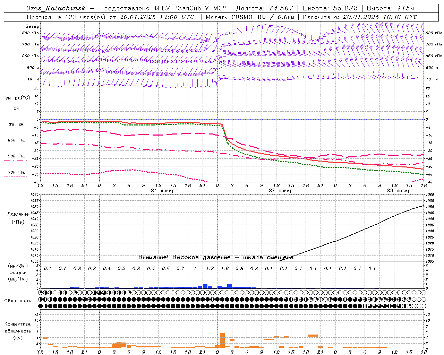The width and height of the screenshot is (444, 355).
Task: Click the longitude value "Долгота: 74.567"
Action: tap(264, 8)
